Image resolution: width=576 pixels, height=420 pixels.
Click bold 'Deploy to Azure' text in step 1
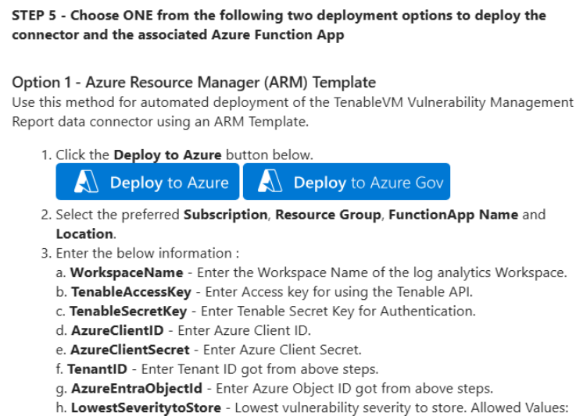point(167,155)
